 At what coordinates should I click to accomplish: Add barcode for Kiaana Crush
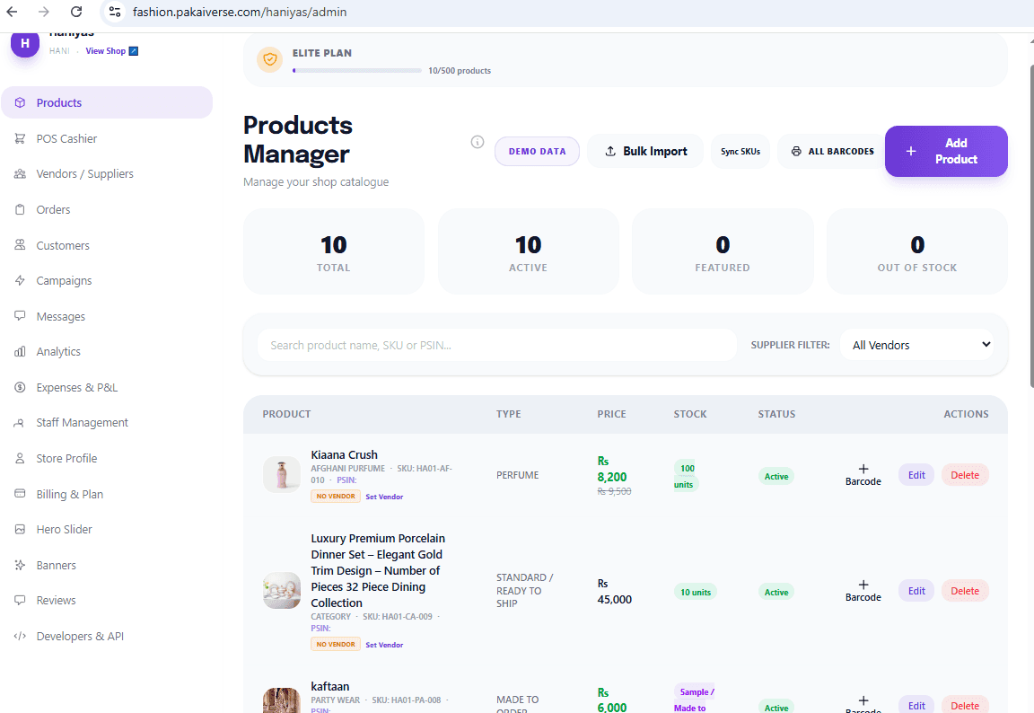pyautogui.click(x=863, y=475)
